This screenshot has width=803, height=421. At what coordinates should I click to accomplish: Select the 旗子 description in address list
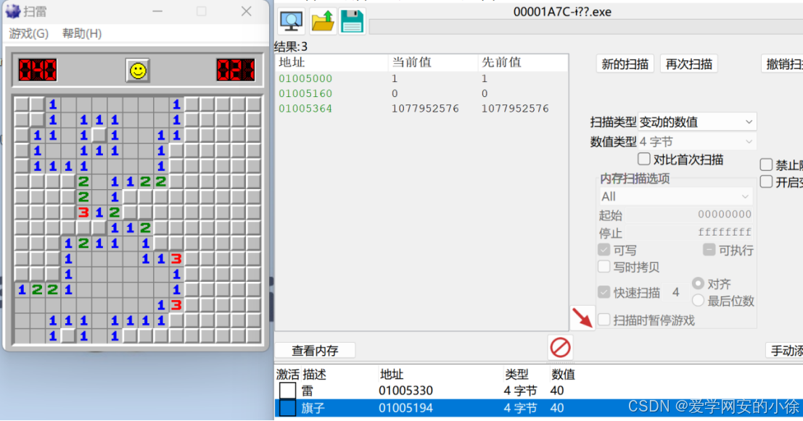(x=313, y=408)
